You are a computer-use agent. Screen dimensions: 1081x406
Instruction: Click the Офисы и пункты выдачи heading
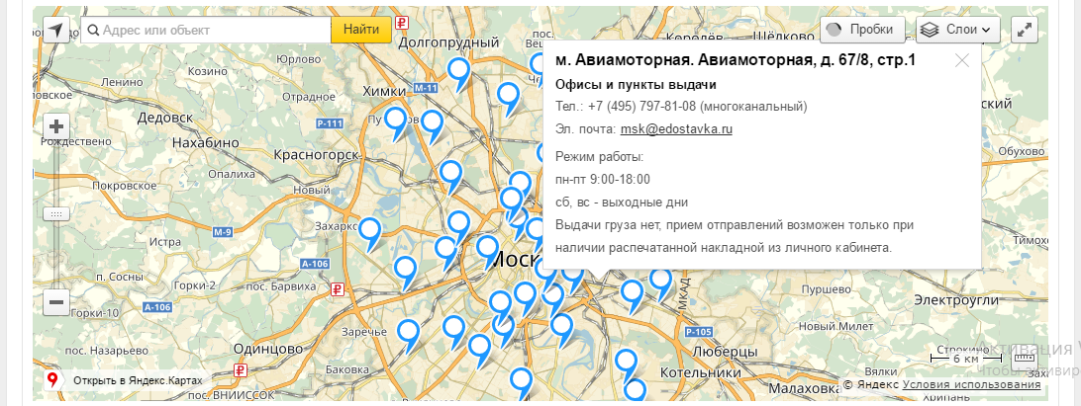point(636,85)
